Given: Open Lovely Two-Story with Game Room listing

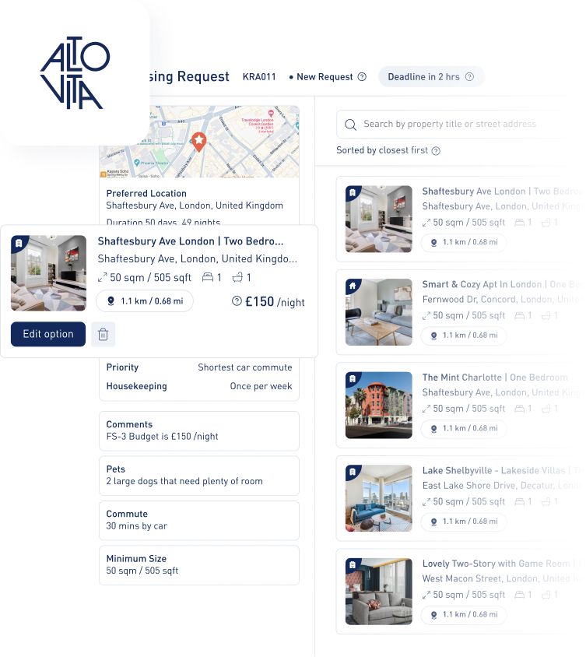Looking at the screenshot, I should [x=504, y=564].
